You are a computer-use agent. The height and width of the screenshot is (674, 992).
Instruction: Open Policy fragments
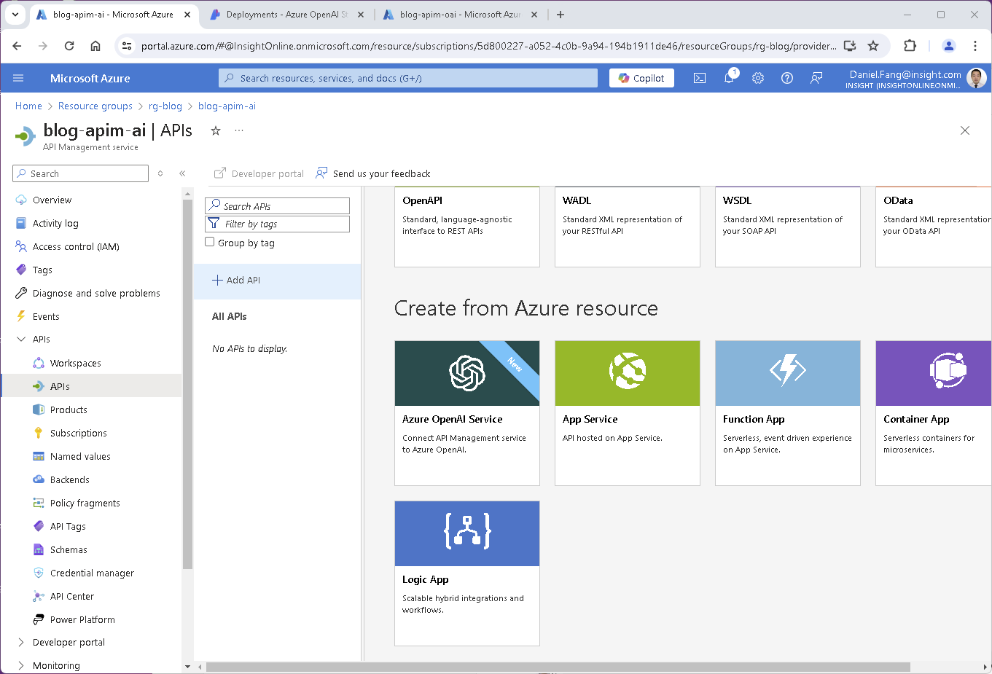(x=85, y=503)
